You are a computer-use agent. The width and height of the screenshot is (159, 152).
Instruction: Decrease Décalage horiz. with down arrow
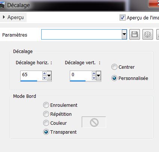click(x=45, y=78)
